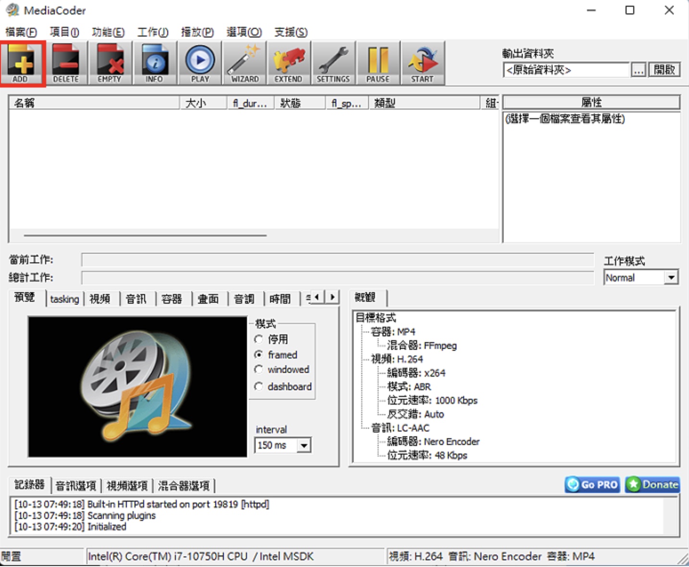This screenshot has height=567, width=689.
Task: Switch to the 容器 tab
Action: click(x=172, y=299)
